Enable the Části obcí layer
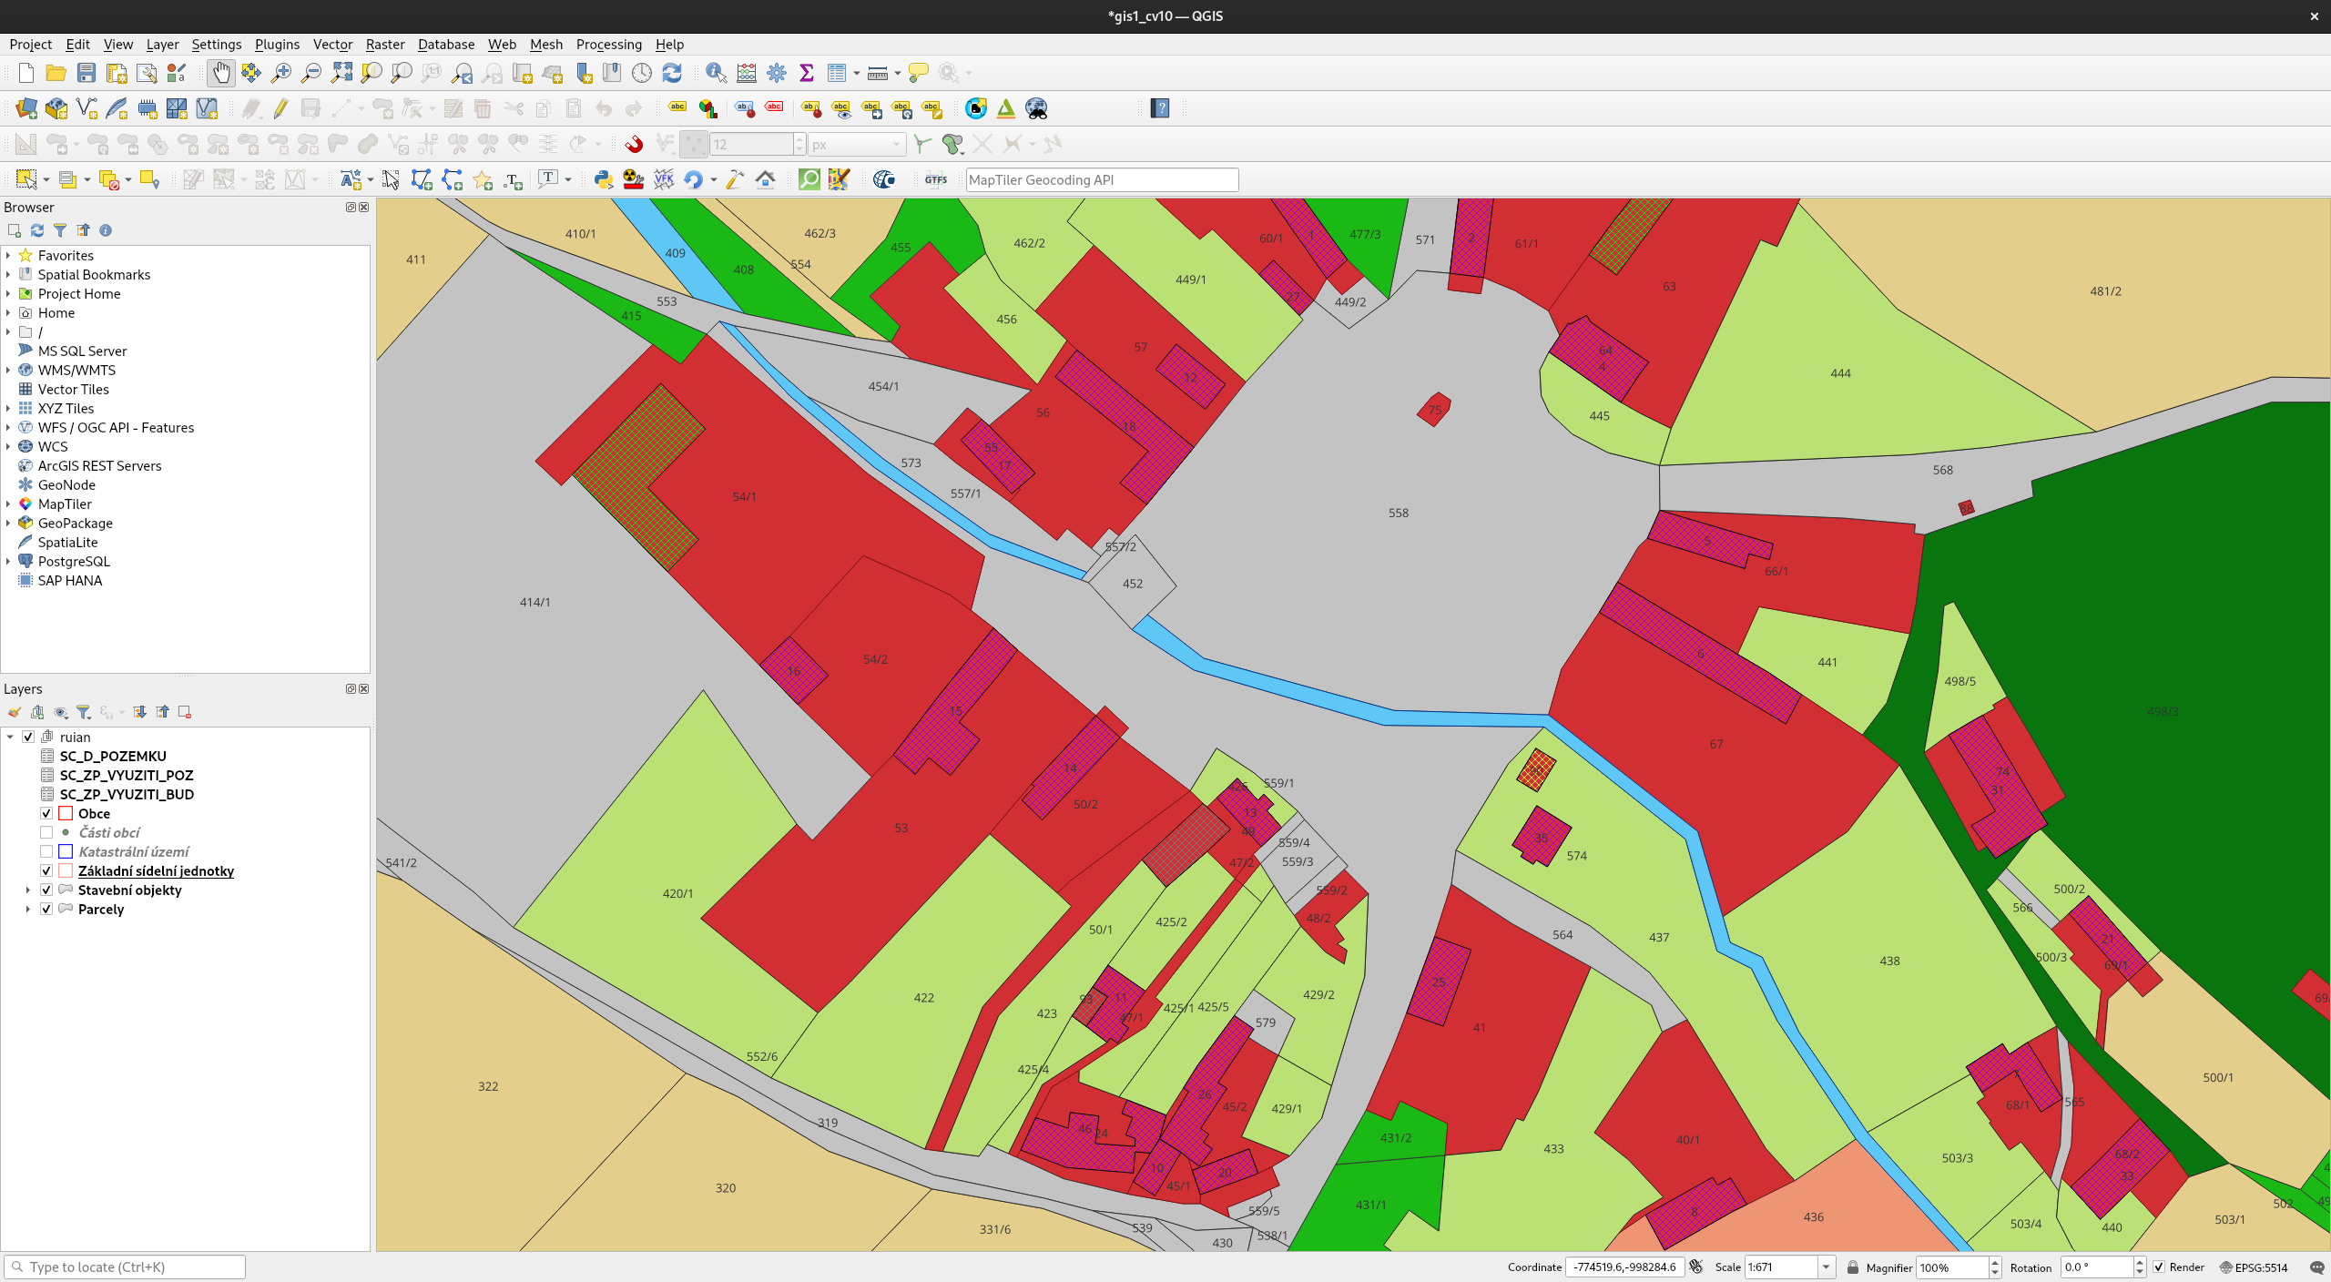The height and width of the screenshot is (1282, 2331). [46, 832]
